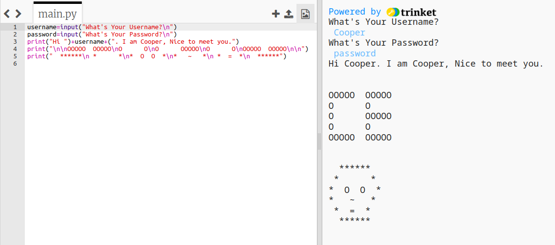The image size is (555, 245).
Task: Place cursor in the username input code line
Action: click(x=102, y=27)
